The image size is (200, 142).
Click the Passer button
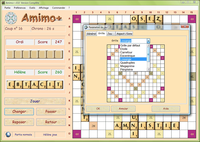51,112
